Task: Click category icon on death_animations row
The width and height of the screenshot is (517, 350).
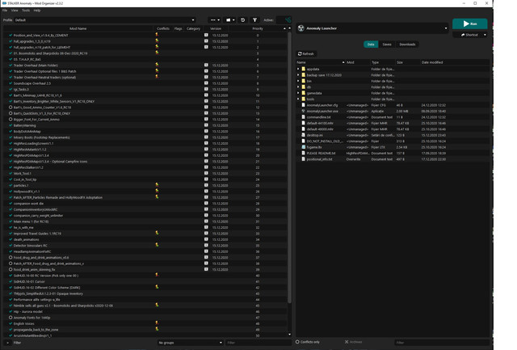Action: coord(206,239)
